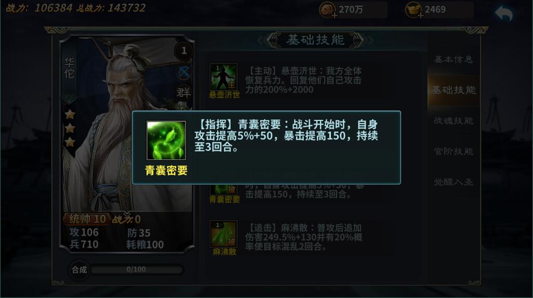
Task: Tap the 悬壶济世 active skill icon
Action: 224,77
